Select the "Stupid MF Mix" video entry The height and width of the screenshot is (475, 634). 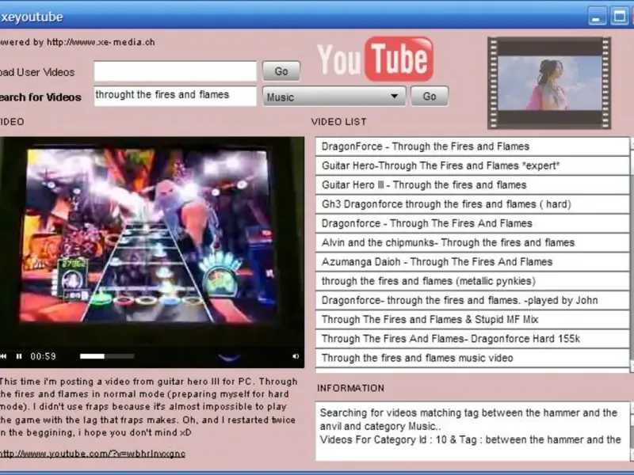tap(472, 320)
